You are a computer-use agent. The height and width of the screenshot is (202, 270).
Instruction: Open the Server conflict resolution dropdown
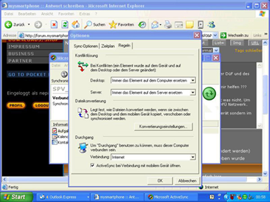click(193, 92)
